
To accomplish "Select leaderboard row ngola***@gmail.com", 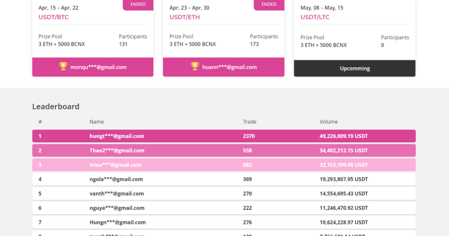I will click(224, 179).
